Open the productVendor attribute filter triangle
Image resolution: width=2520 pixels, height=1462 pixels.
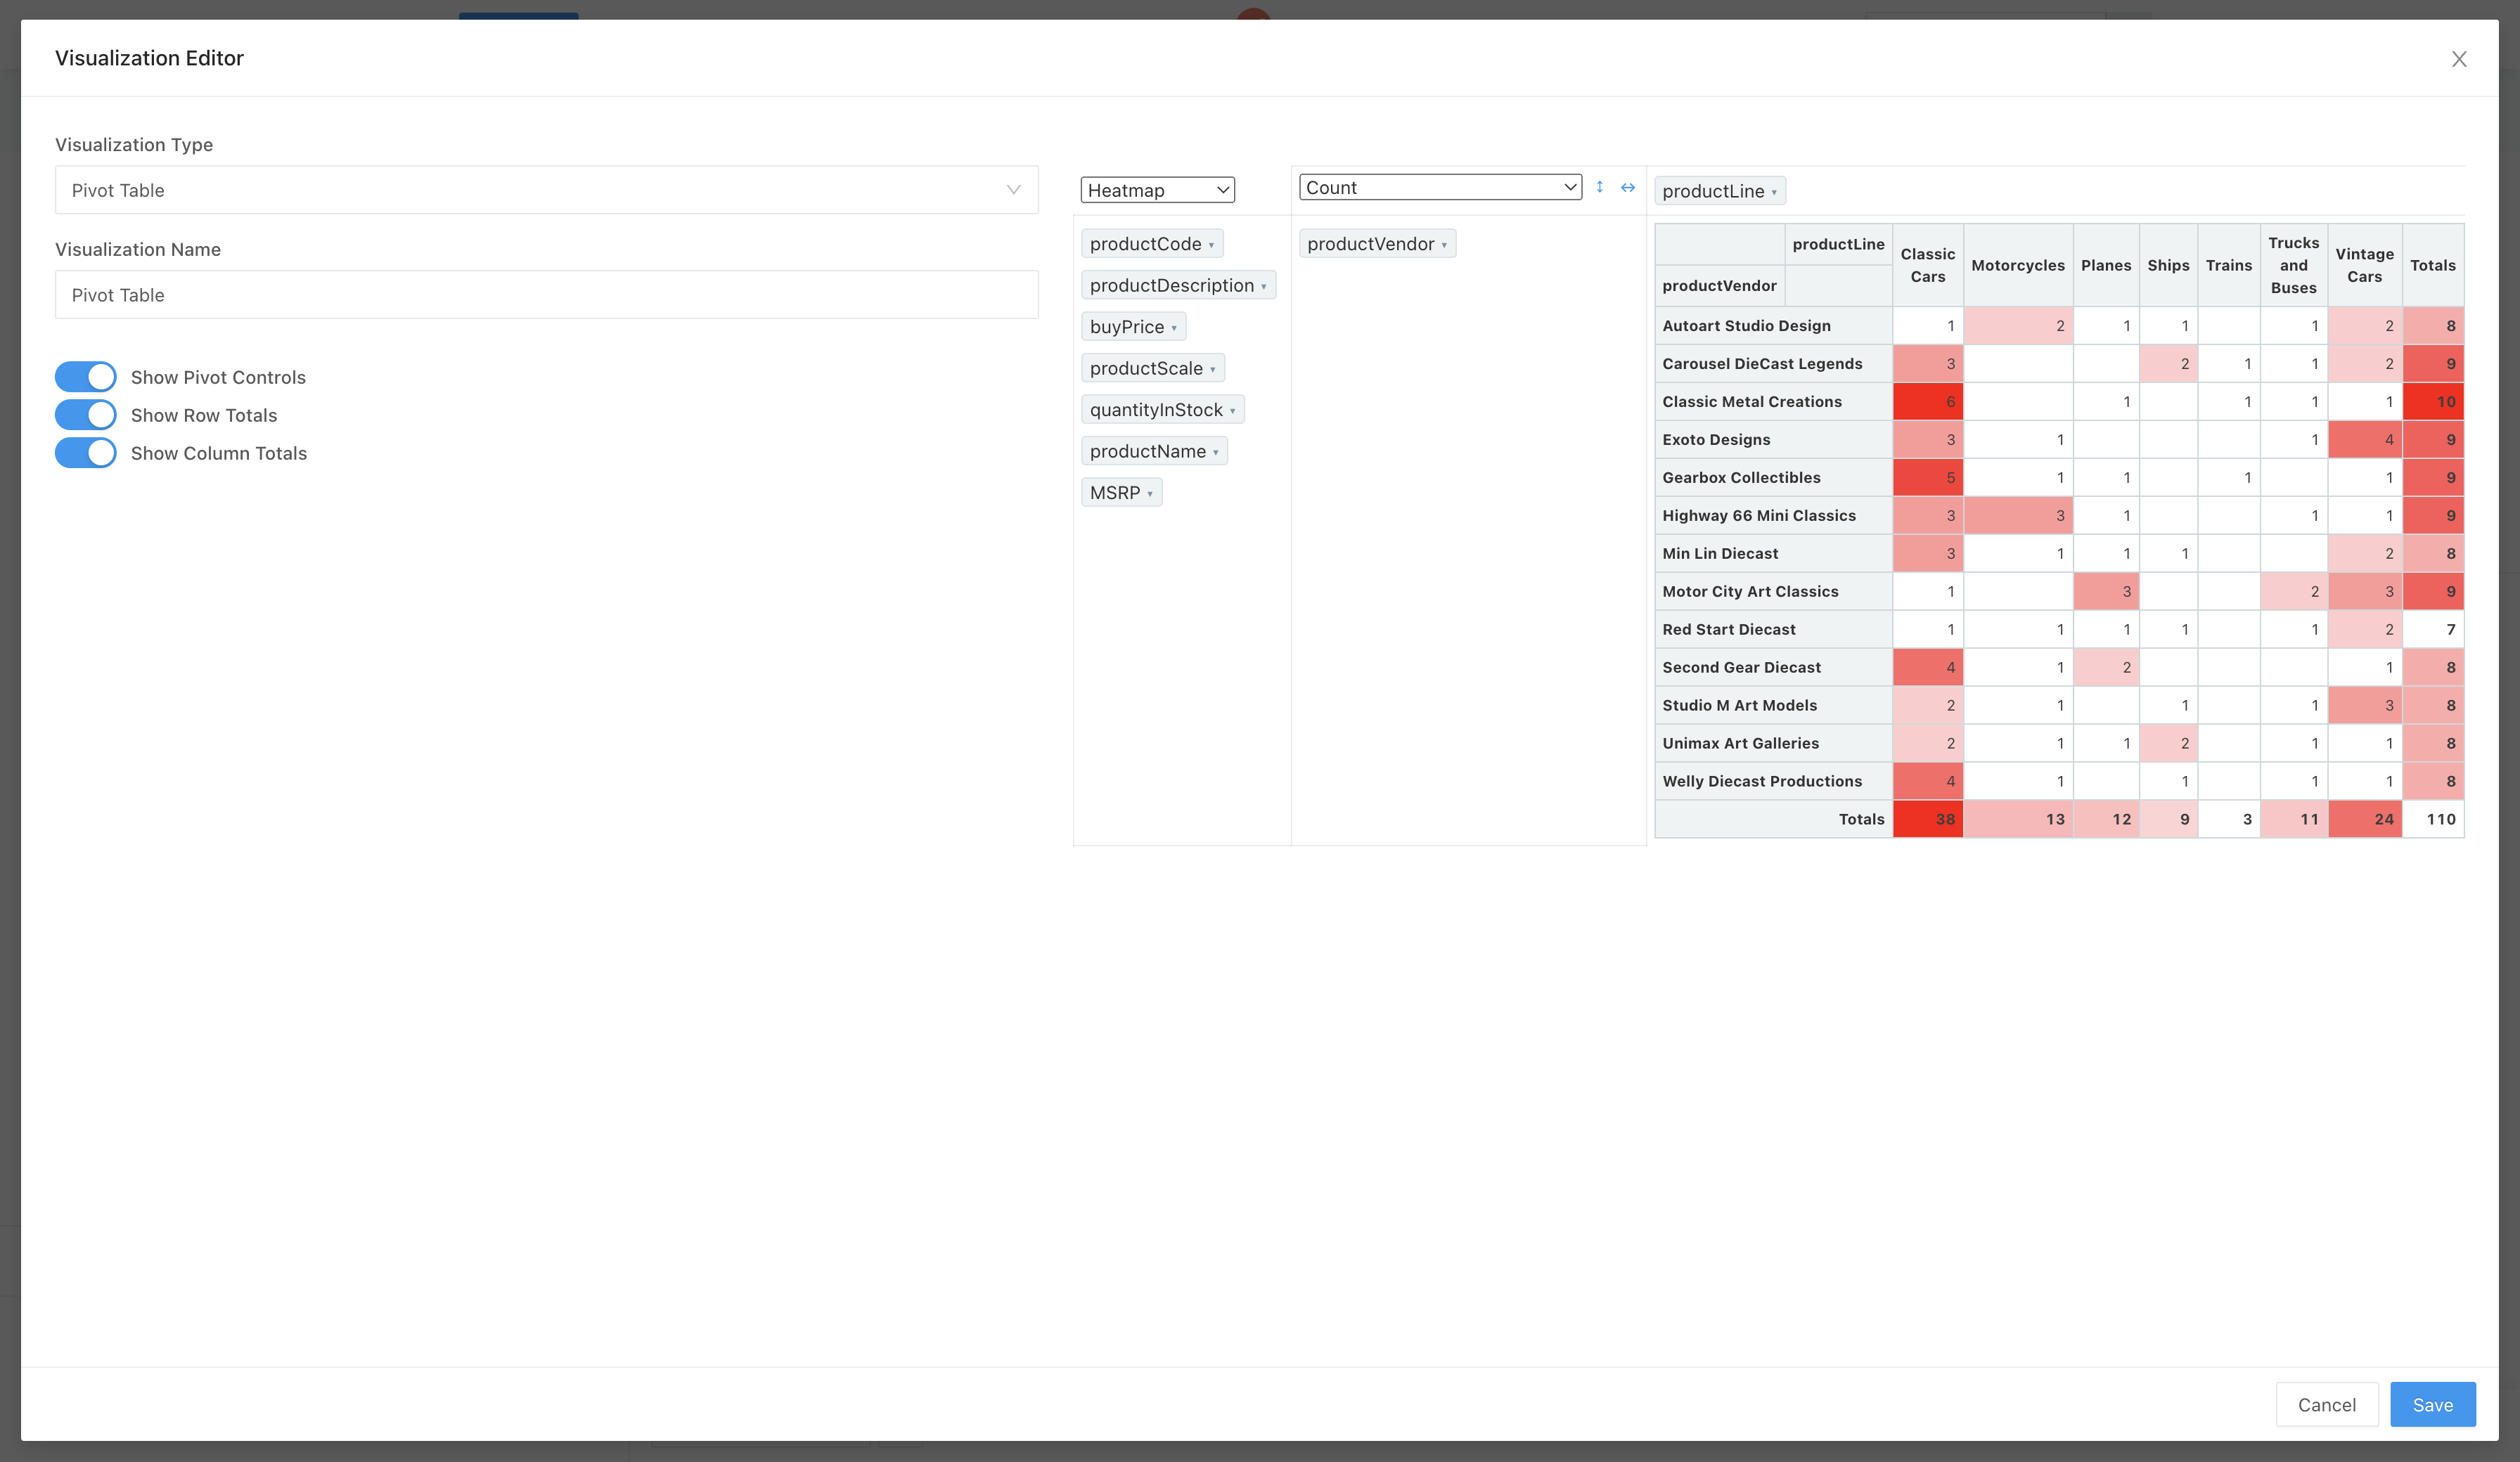(x=1444, y=245)
